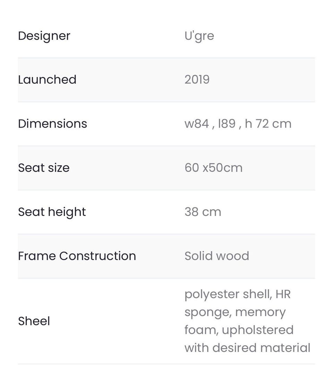Click the Solid wood value
The width and height of the screenshot is (333, 365).
coord(216,256)
